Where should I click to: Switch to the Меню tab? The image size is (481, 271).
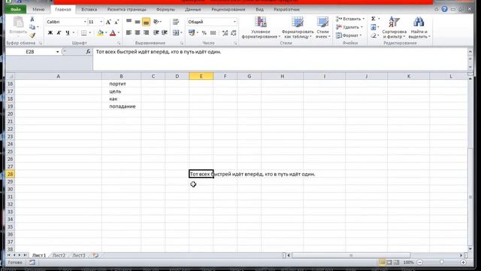38,10
